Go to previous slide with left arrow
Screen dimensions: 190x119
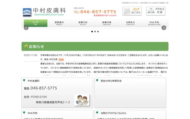(x=26, y=28)
